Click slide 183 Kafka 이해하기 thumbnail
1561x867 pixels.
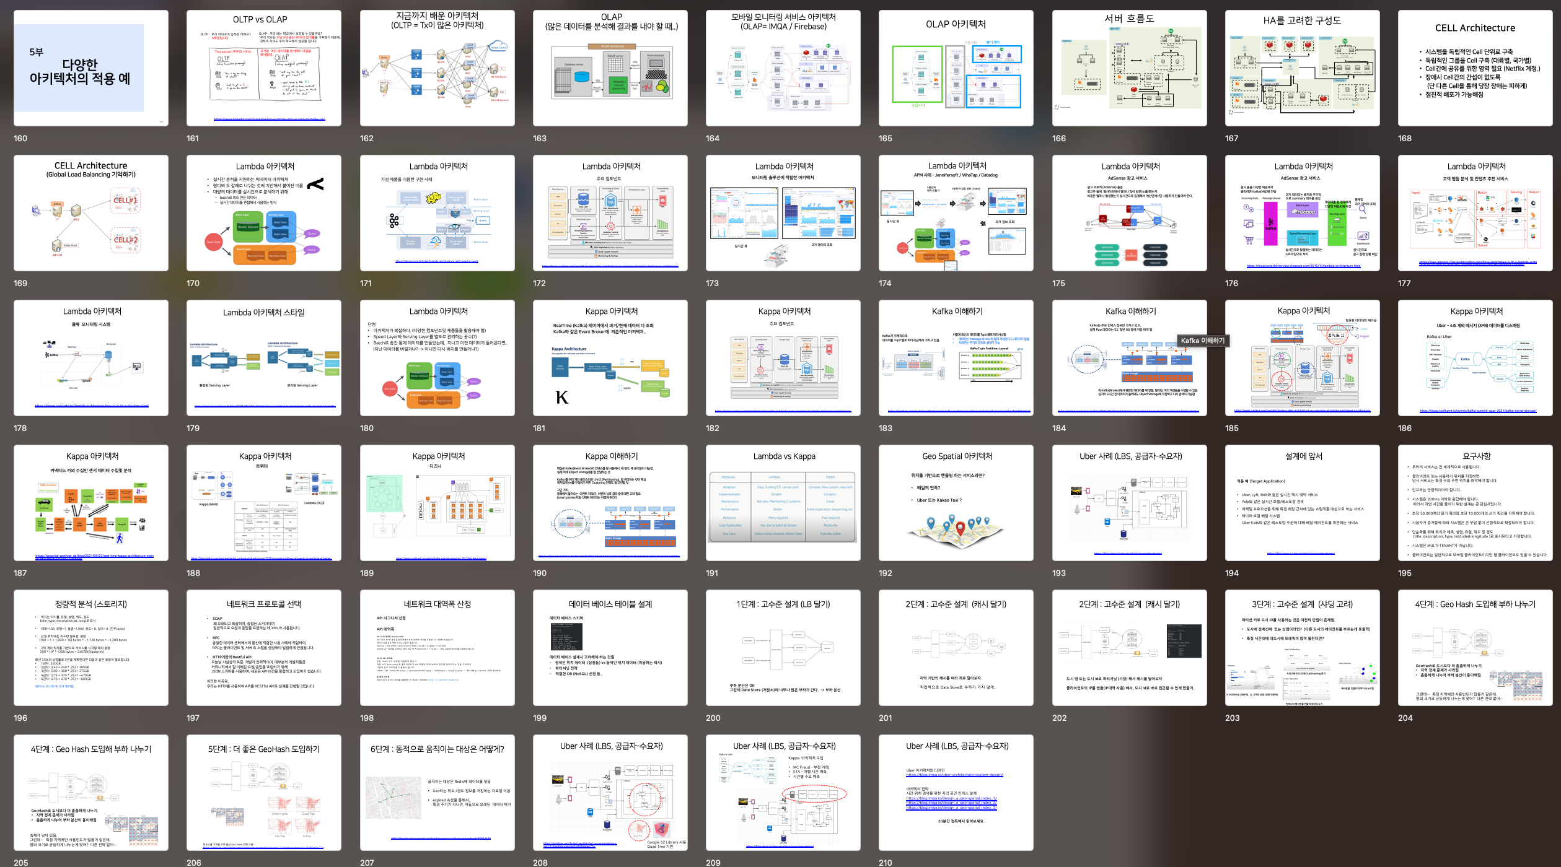(x=956, y=358)
